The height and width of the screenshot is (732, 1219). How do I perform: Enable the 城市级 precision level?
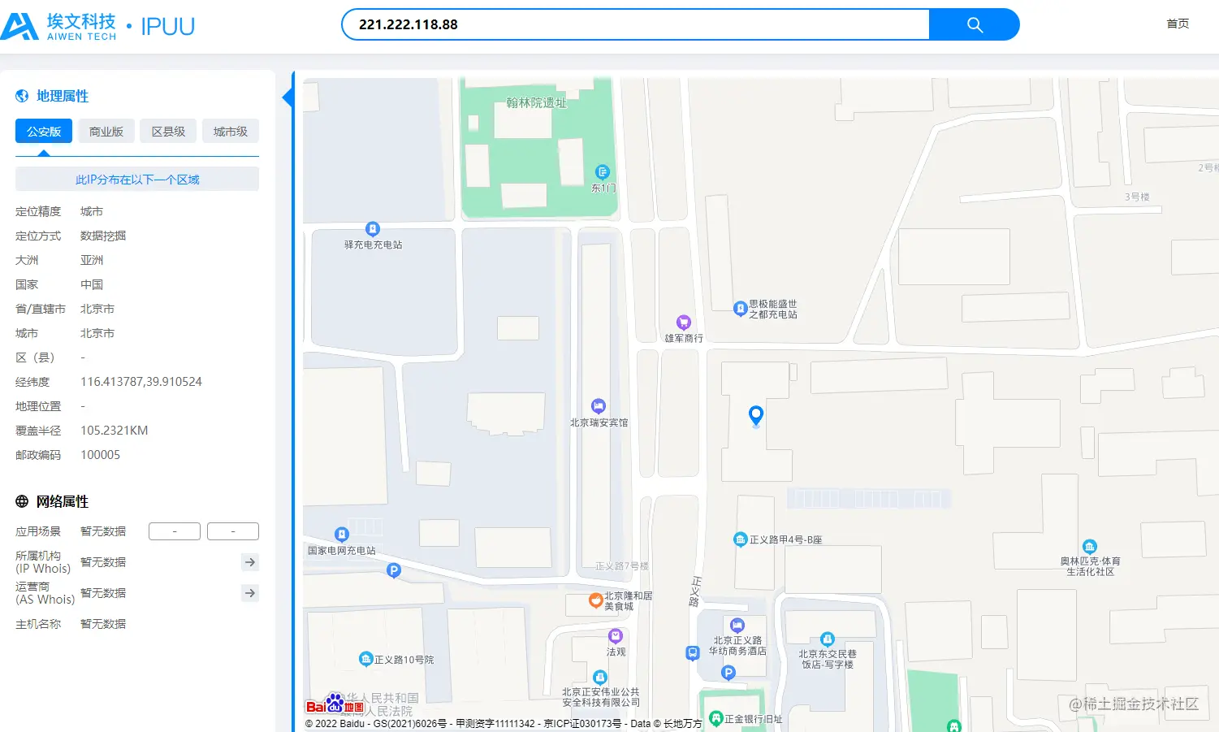pos(230,131)
